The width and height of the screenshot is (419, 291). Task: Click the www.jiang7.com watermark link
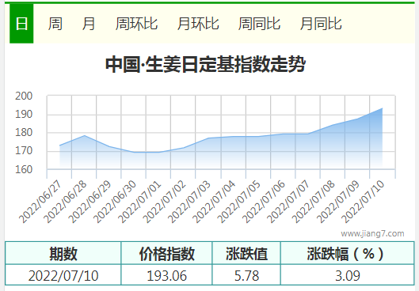(x=372, y=233)
